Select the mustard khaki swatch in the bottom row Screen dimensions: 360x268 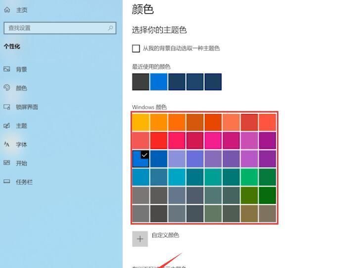coord(249,214)
